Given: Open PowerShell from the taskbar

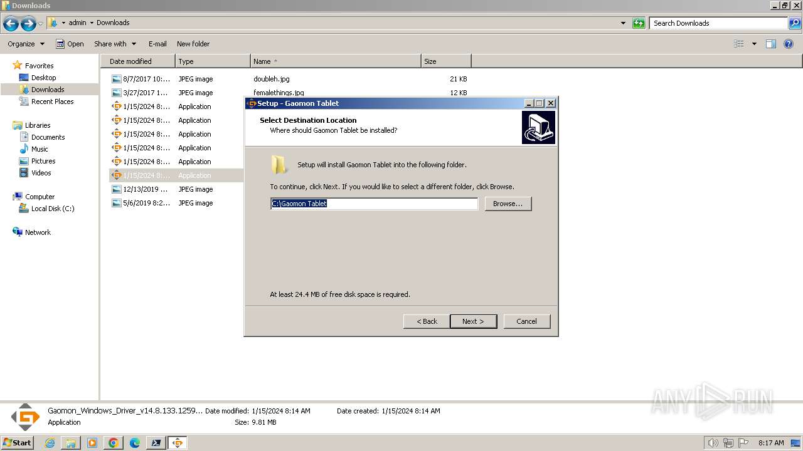Looking at the screenshot, I should pos(156,443).
